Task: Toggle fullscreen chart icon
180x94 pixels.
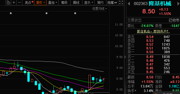Action: tap(121, 3)
